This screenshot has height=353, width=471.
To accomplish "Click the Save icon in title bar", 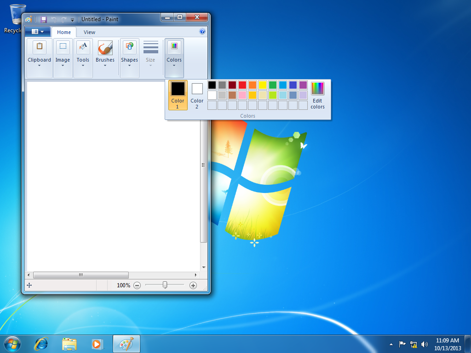I will tap(44, 19).
